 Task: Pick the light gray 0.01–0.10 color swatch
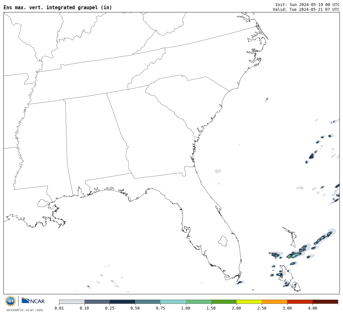(72, 302)
